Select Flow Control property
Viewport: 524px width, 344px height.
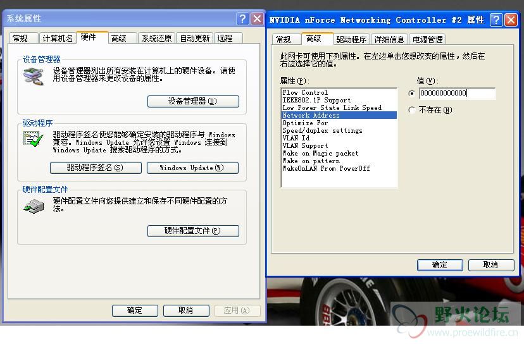tap(339, 92)
